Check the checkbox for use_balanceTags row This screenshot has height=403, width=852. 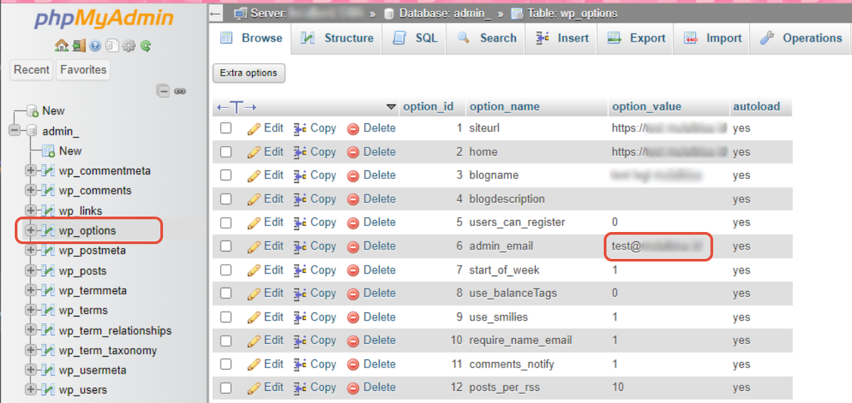click(226, 293)
